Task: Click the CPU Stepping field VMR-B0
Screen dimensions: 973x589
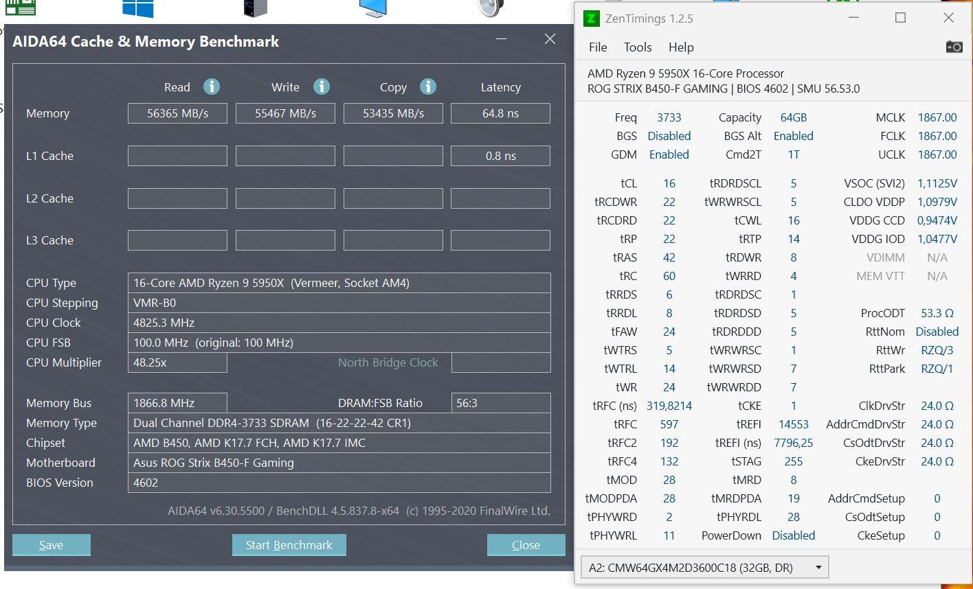Action: (339, 303)
